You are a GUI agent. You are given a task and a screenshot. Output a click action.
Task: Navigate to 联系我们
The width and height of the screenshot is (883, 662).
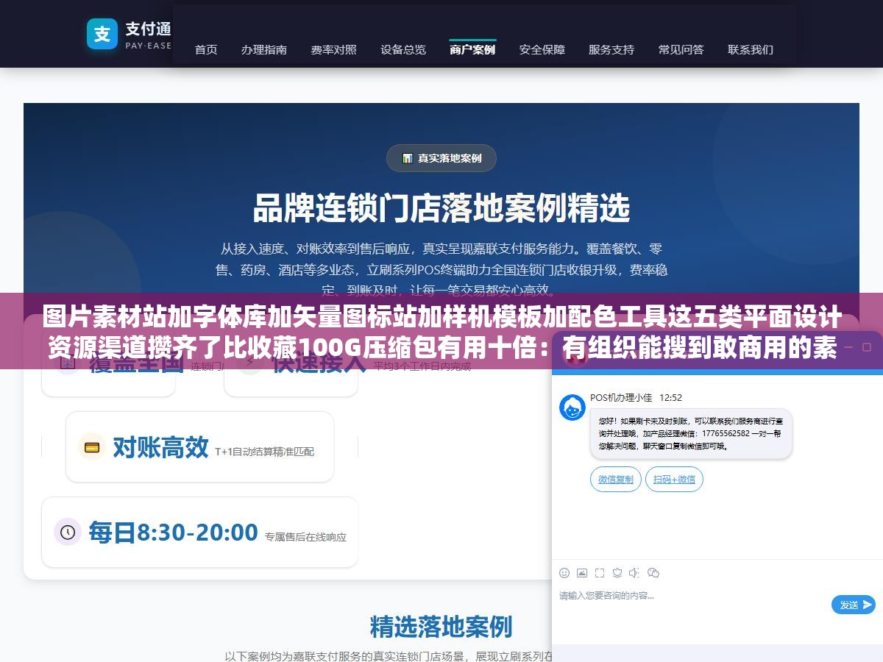tap(751, 50)
